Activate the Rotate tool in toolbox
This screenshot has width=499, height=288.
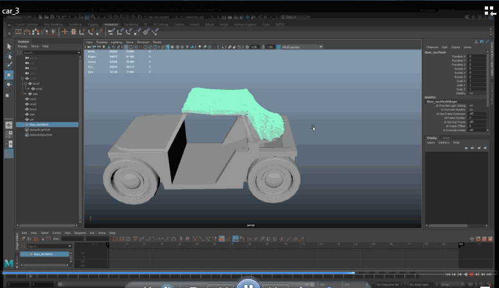[x=9, y=84]
